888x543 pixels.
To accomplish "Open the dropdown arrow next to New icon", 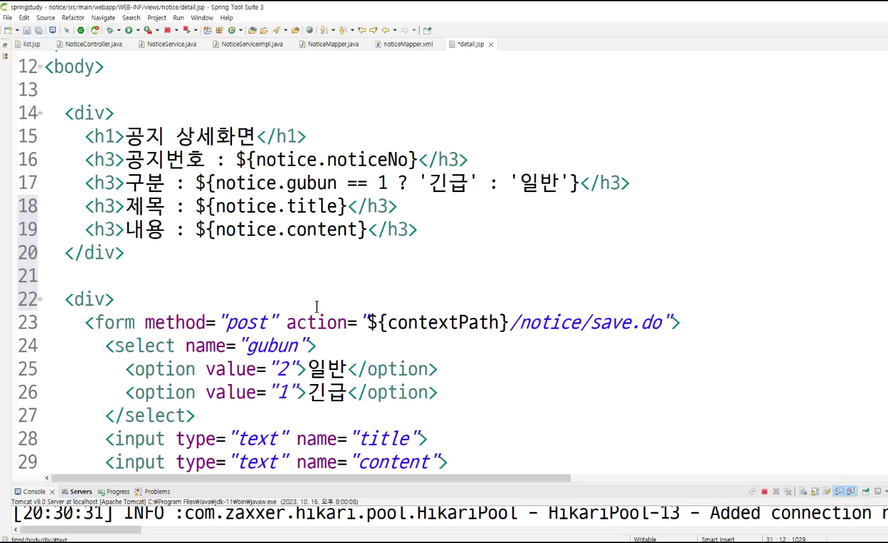I will (x=17, y=30).
